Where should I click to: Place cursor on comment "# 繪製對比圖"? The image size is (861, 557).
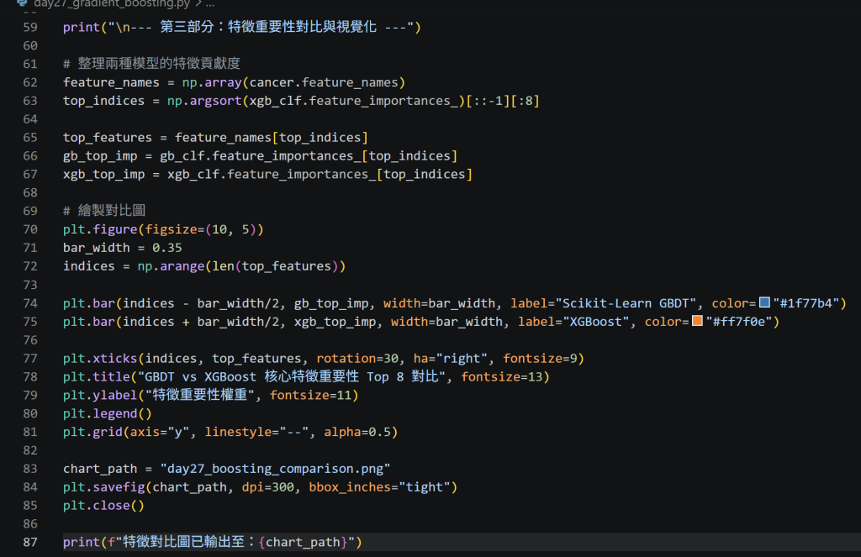click(104, 211)
